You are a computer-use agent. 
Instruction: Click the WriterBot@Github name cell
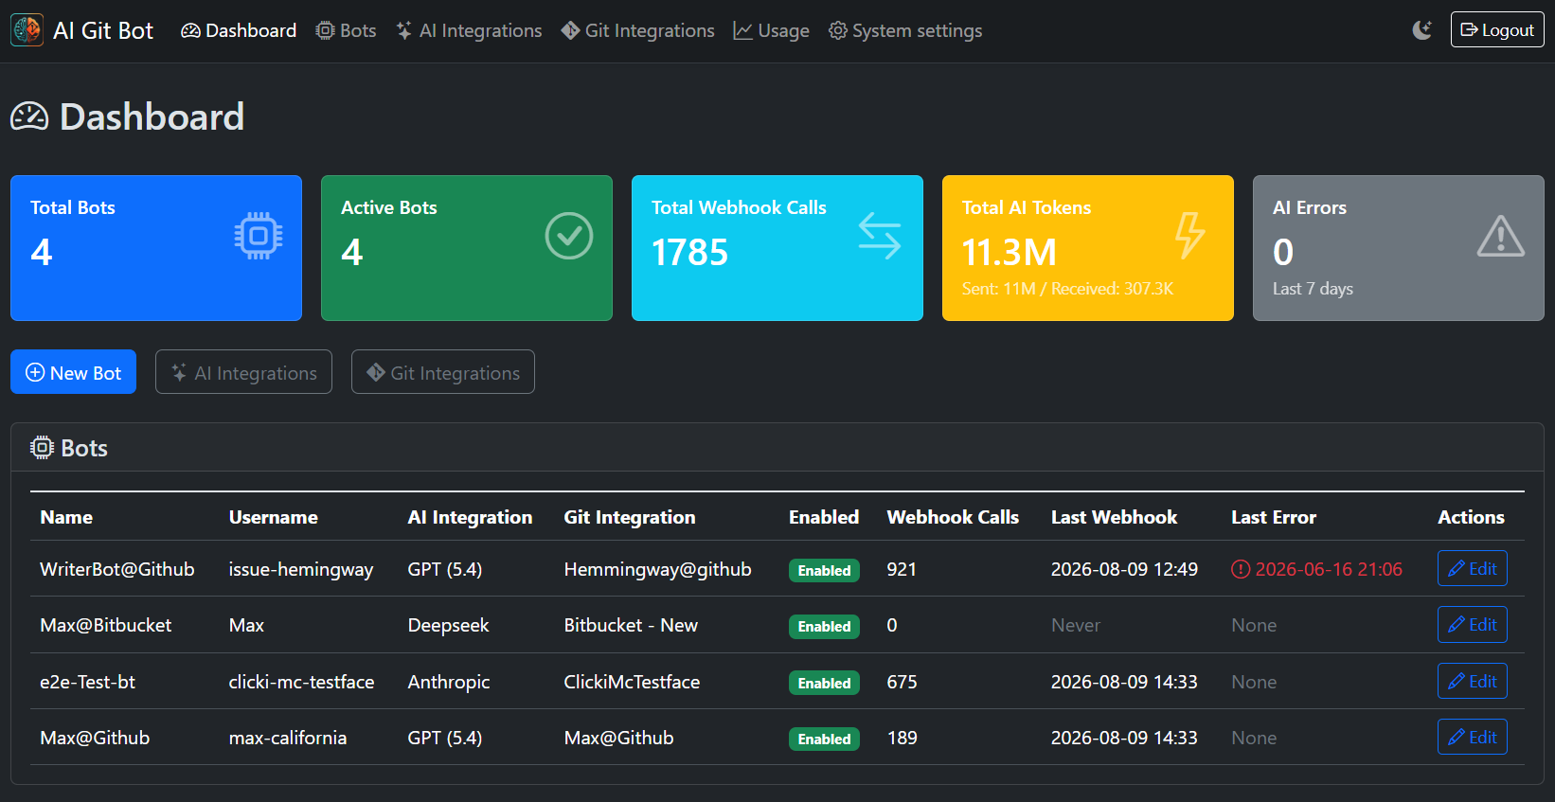117,569
